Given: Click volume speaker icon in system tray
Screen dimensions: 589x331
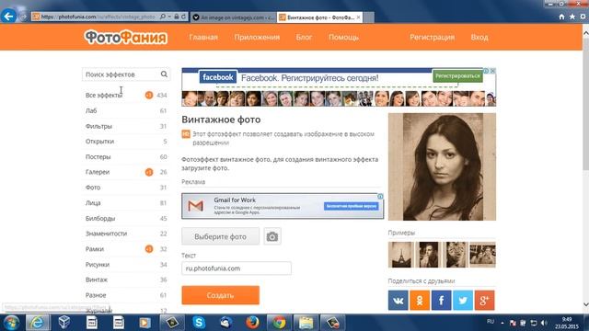Looking at the screenshot, I should pos(544,323).
